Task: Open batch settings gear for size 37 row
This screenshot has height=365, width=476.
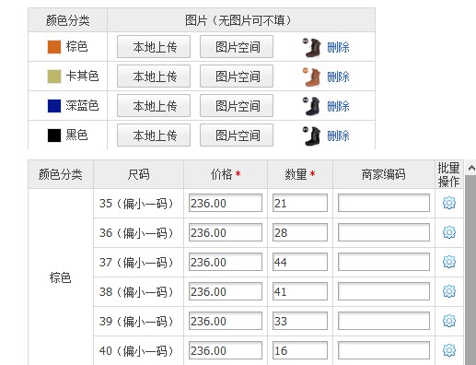Action: [449, 262]
